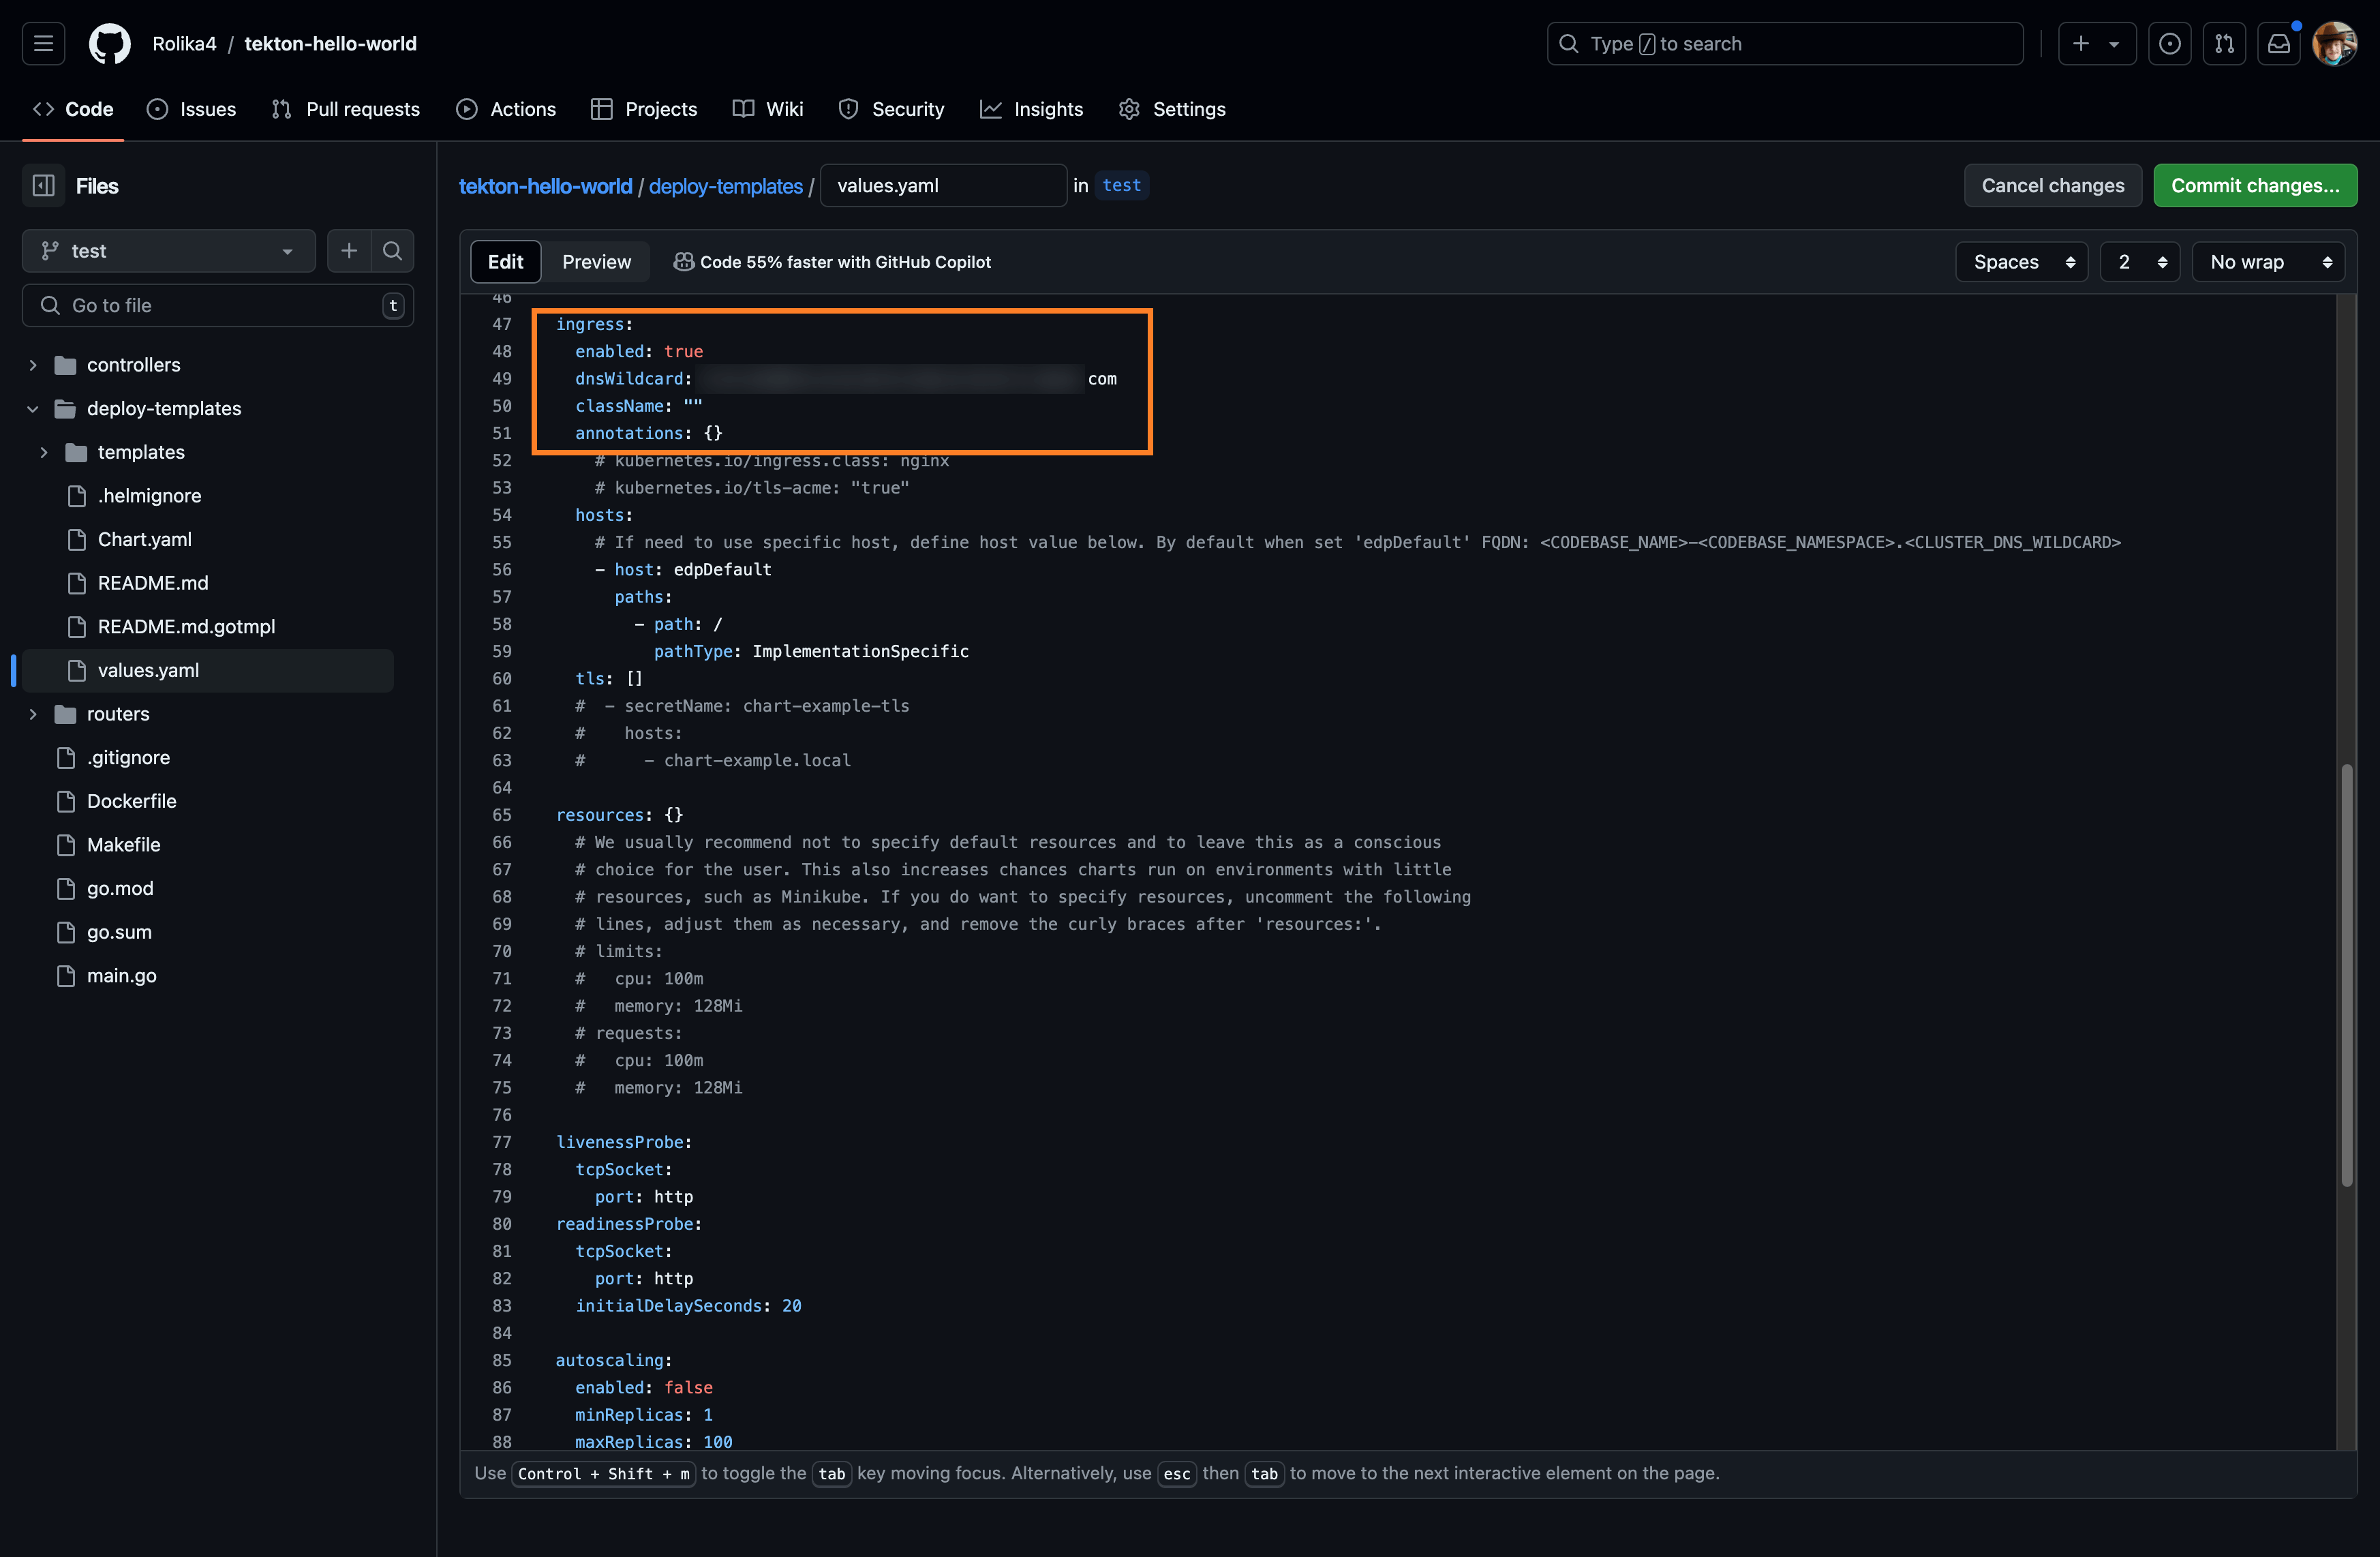This screenshot has height=1557, width=2380.
Task: Click the search icon in the file tree
Action: 392,250
